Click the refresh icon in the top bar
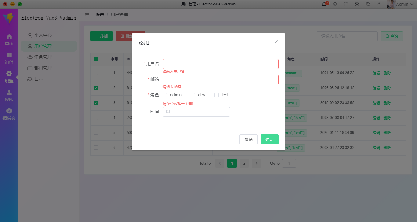417x222 pixels. [x=368, y=4]
